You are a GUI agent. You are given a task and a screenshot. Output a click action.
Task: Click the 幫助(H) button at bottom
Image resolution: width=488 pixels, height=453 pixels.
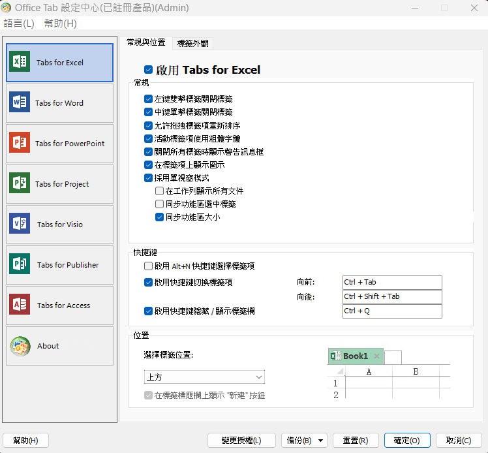point(25,441)
